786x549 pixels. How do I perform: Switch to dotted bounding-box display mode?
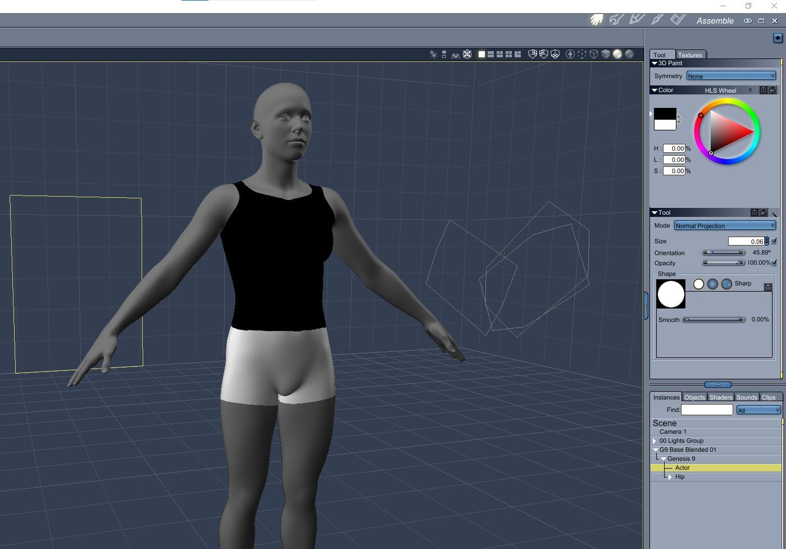pyautogui.click(x=582, y=54)
